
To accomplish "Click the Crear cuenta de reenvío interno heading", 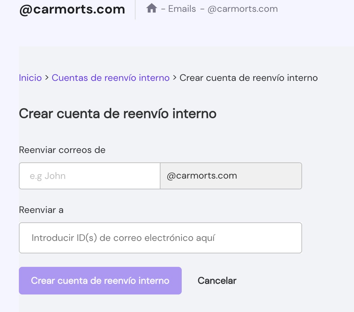I will [x=118, y=114].
